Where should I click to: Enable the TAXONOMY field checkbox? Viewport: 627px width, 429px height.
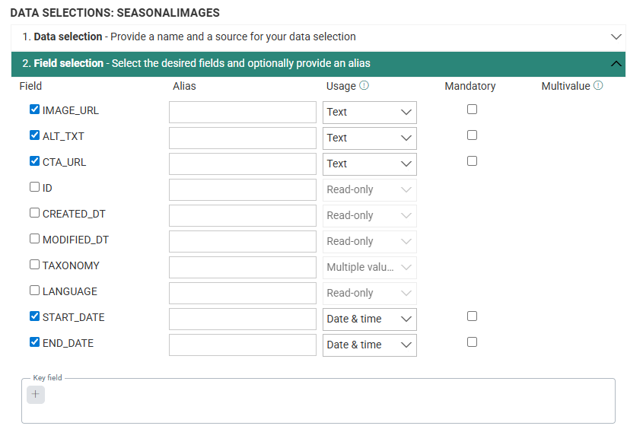click(34, 265)
